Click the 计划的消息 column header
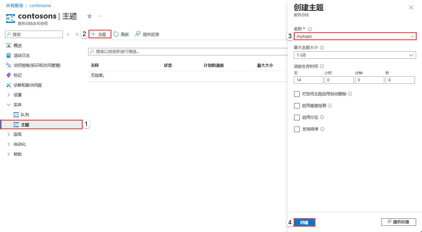This screenshot has width=422, height=232. pyautogui.click(x=214, y=65)
